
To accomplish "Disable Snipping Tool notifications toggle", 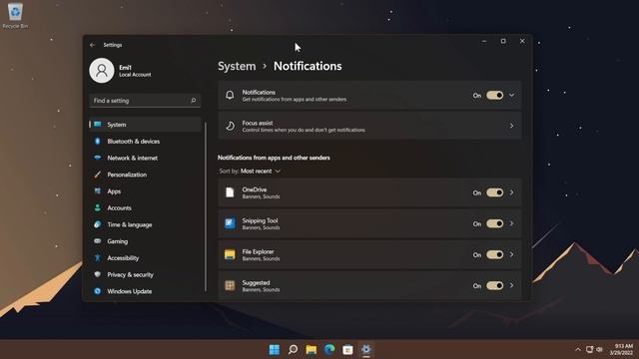I will tap(495, 223).
